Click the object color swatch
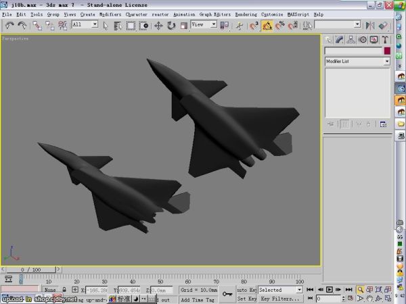The height and width of the screenshot is (304, 406). tap(387, 51)
